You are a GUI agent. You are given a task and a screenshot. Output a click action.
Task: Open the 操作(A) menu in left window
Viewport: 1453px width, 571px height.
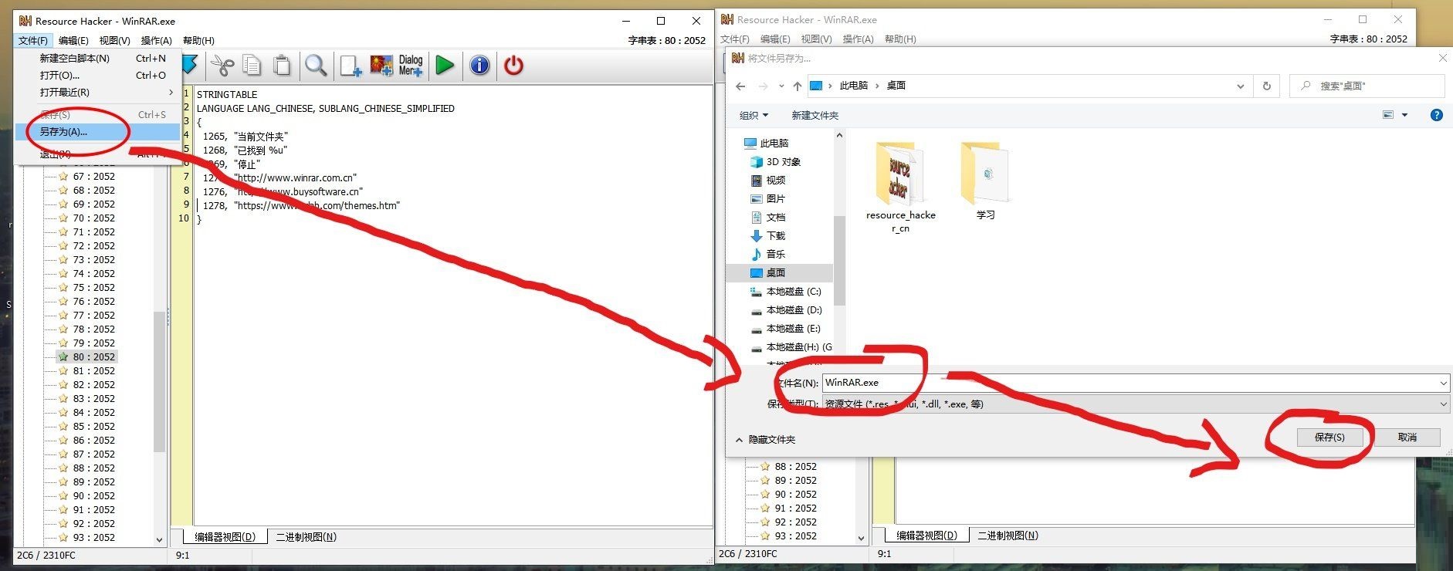click(156, 41)
